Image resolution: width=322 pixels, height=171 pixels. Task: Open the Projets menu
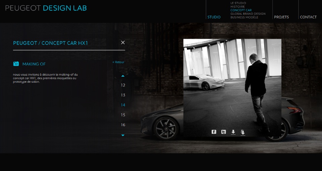coord(281,17)
